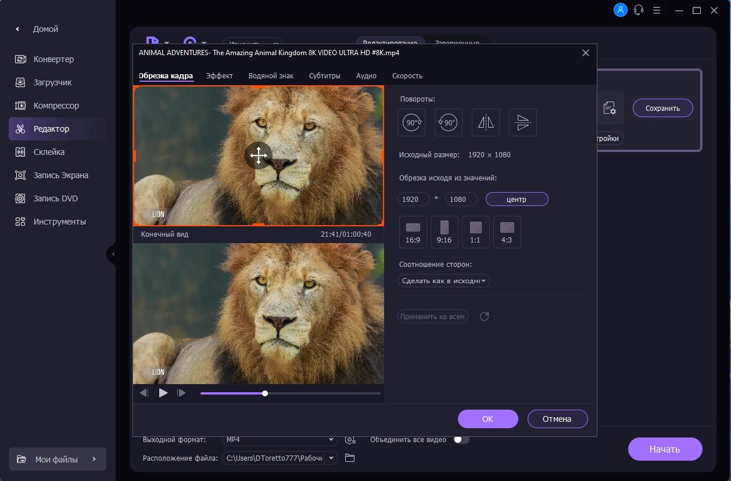Rotate video 90 degrees counterclockwise
This screenshot has width=731, height=481.
click(x=448, y=122)
